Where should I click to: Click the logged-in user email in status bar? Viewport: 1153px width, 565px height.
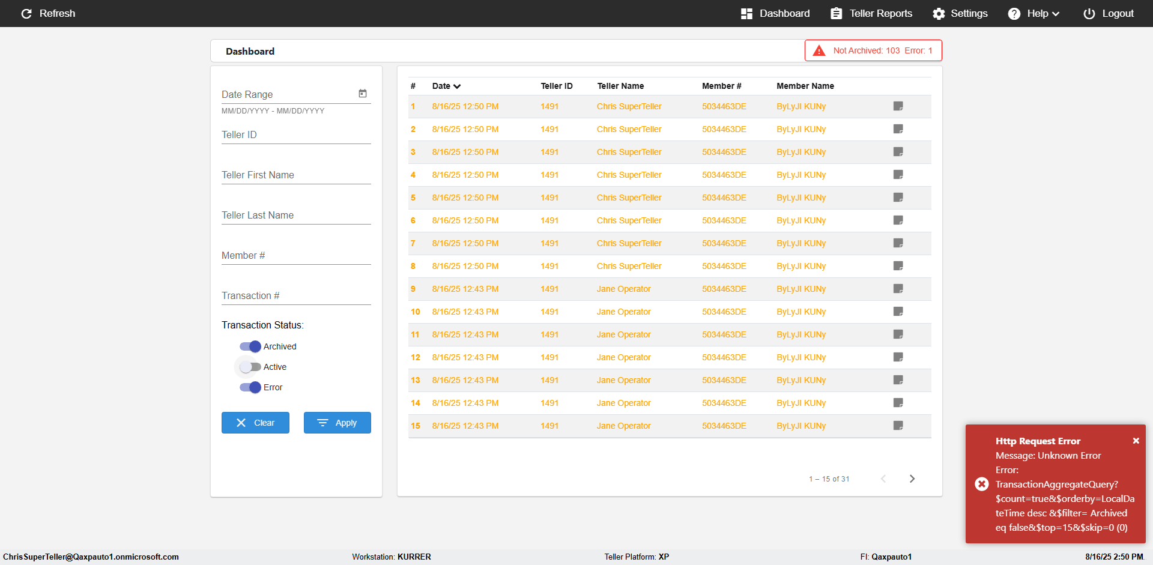(x=91, y=557)
